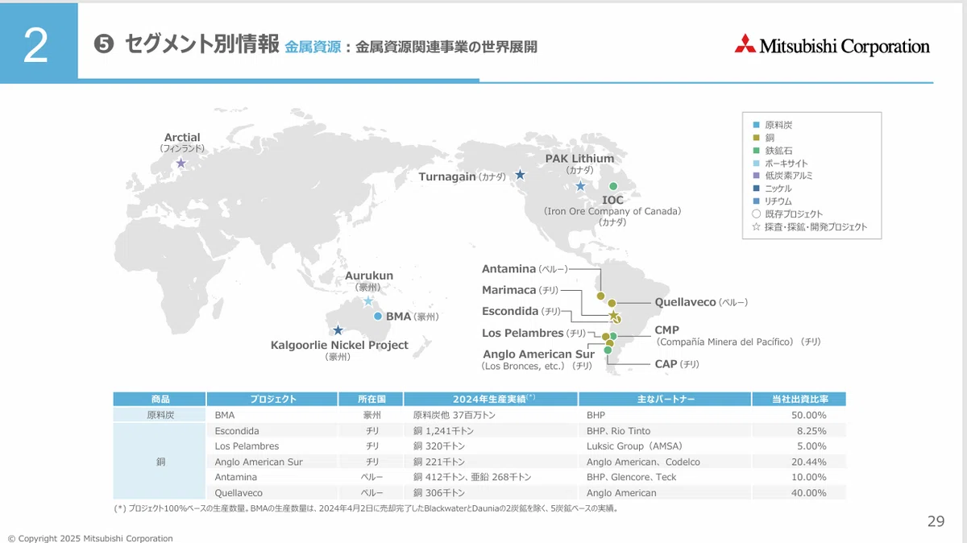Click the 銅 olive legend swatch
This screenshot has height=543, width=967.
click(x=755, y=138)
